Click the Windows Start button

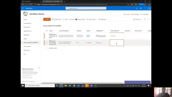click(x=23, y=86)
